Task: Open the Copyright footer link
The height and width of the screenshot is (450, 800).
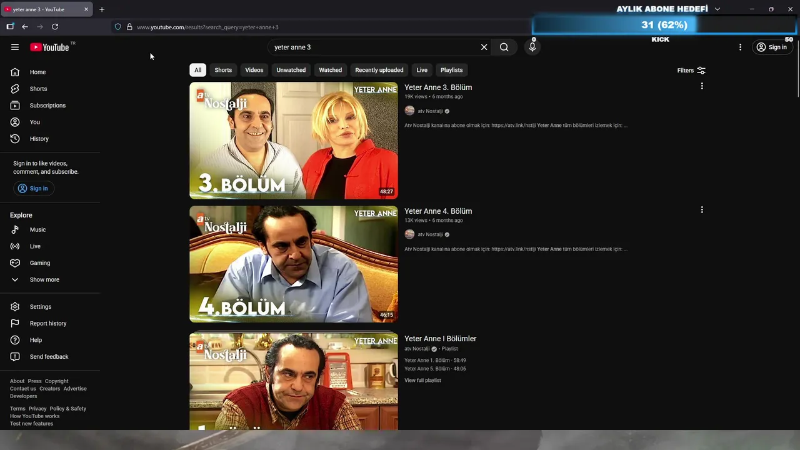Action: pyautogui.click(x=56, y=381)
